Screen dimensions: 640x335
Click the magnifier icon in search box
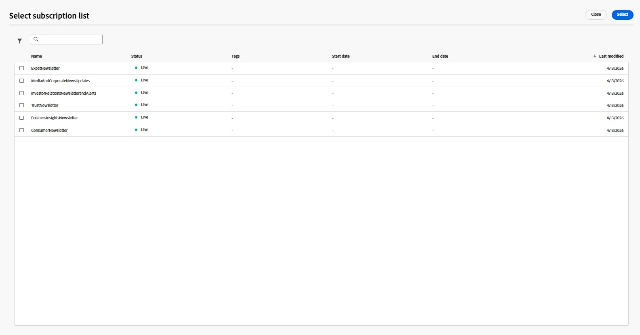[36, 39]
